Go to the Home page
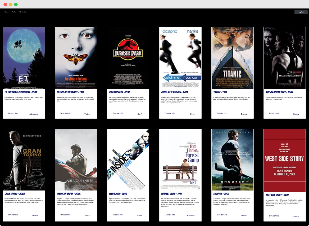Screen dimensions: 309x226 (x=7, y=12)
